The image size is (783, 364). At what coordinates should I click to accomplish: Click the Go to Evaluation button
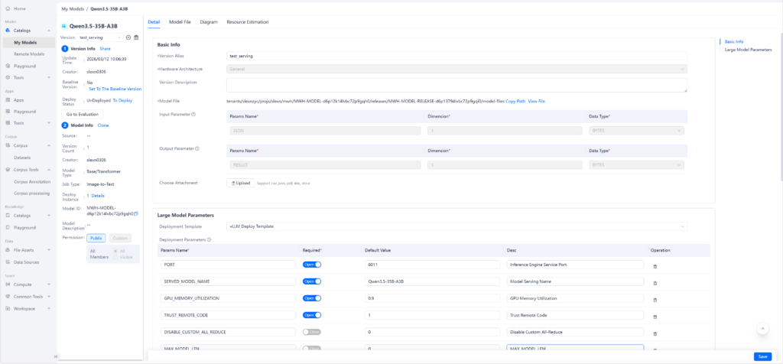coord(82,114)
